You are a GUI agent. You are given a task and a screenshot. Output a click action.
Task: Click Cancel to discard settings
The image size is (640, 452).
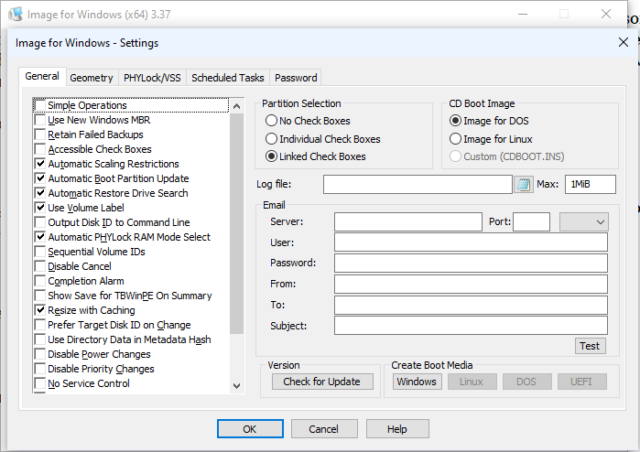point(324,429)
